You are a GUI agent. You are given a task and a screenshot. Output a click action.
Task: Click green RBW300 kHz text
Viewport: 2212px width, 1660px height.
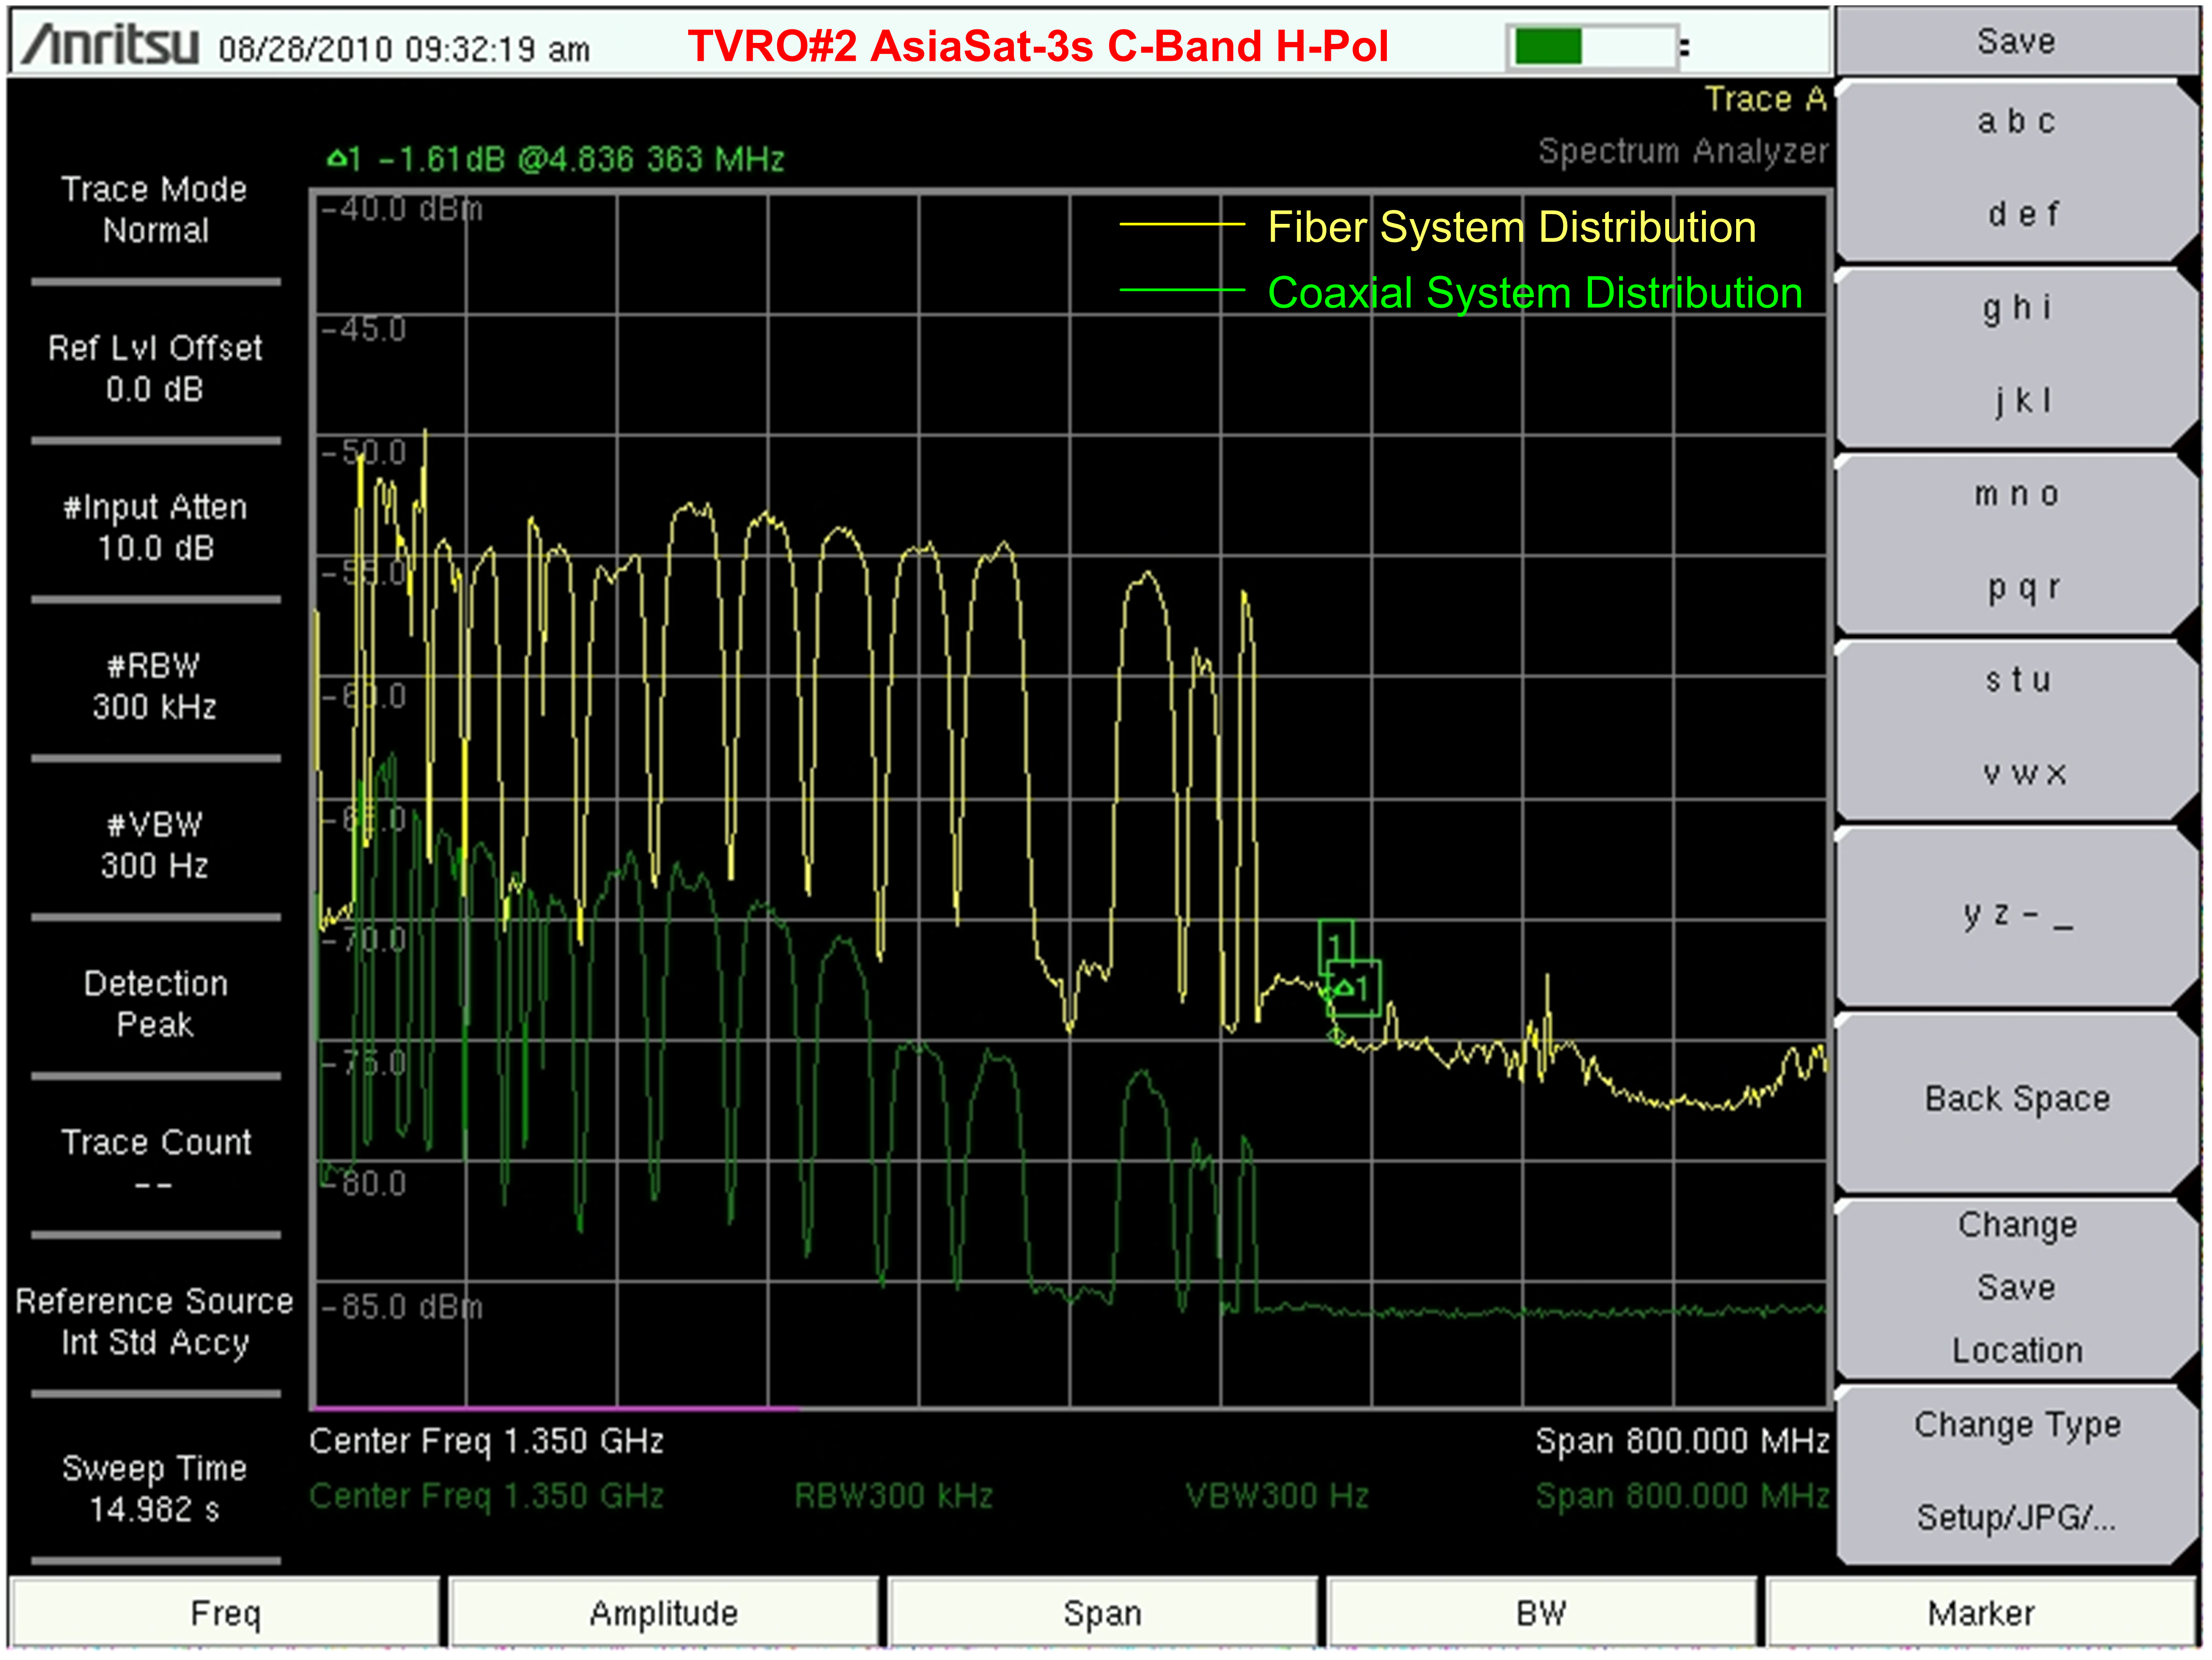[x=893, y=1496]
